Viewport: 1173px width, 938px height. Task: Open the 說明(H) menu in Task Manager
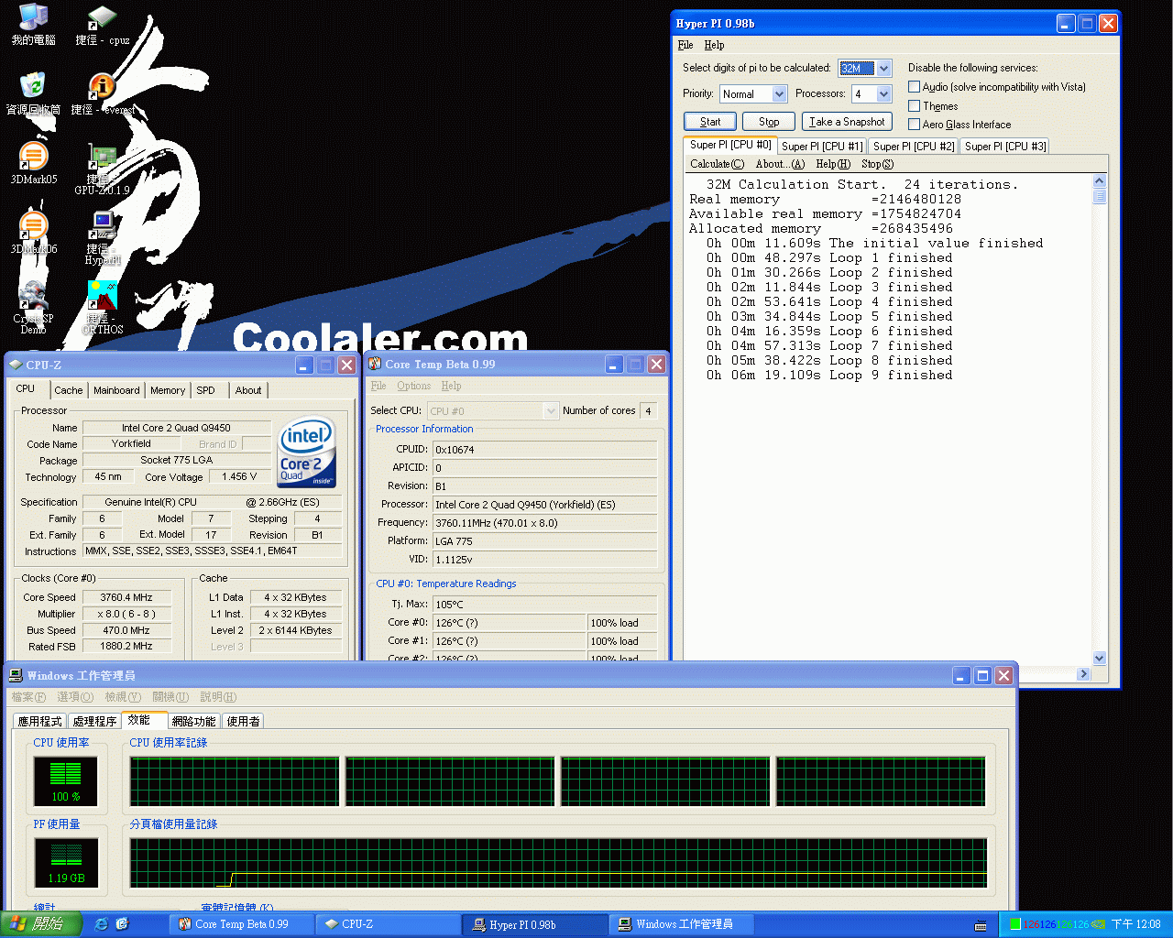click(218, 697)
